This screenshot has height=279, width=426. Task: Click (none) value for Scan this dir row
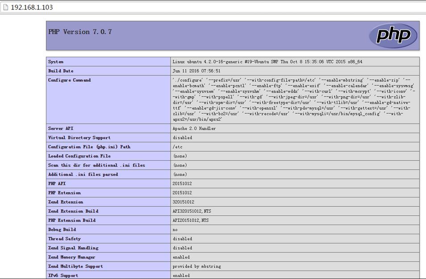click(x=180, y=165)
